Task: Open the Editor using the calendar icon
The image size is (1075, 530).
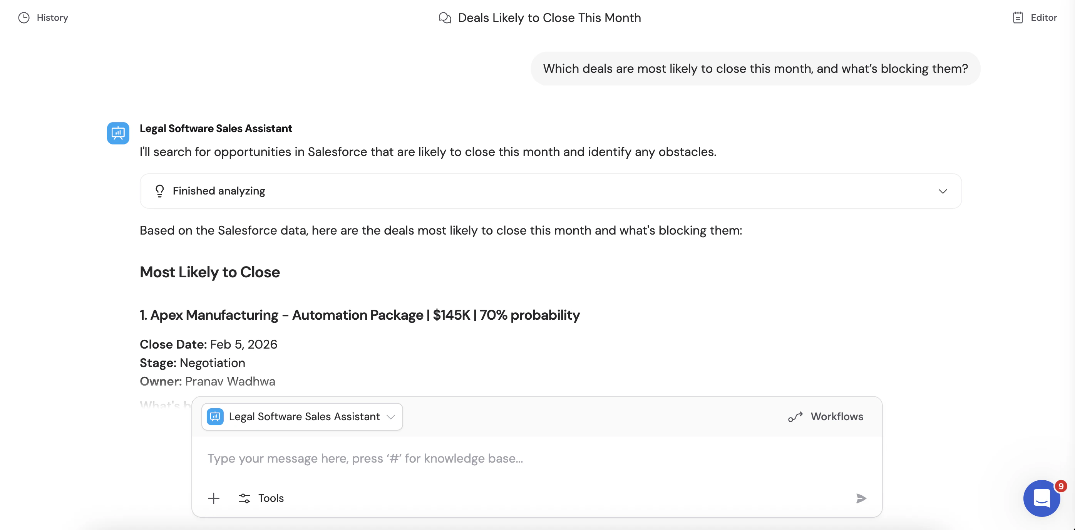Action: tap(1017, 18)
